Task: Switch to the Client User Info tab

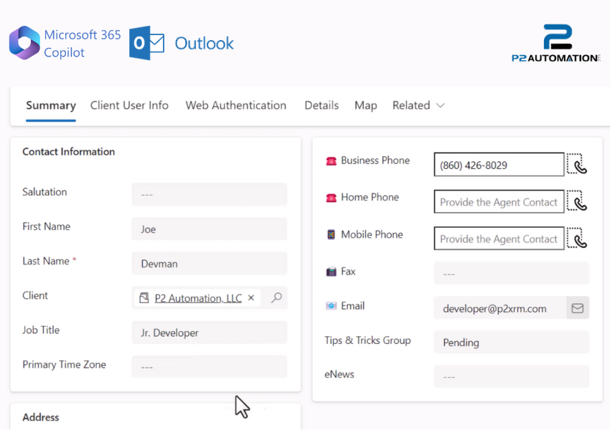Action: pyautogui.click(x=129, y=105)
